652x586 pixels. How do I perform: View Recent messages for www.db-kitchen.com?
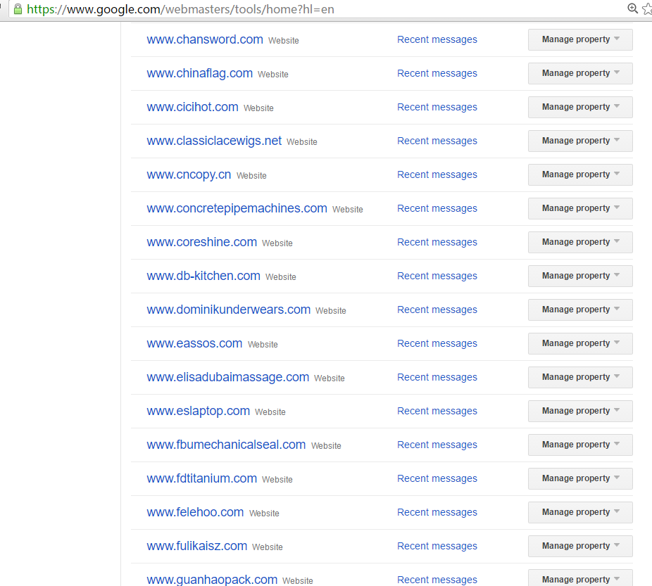437,276
